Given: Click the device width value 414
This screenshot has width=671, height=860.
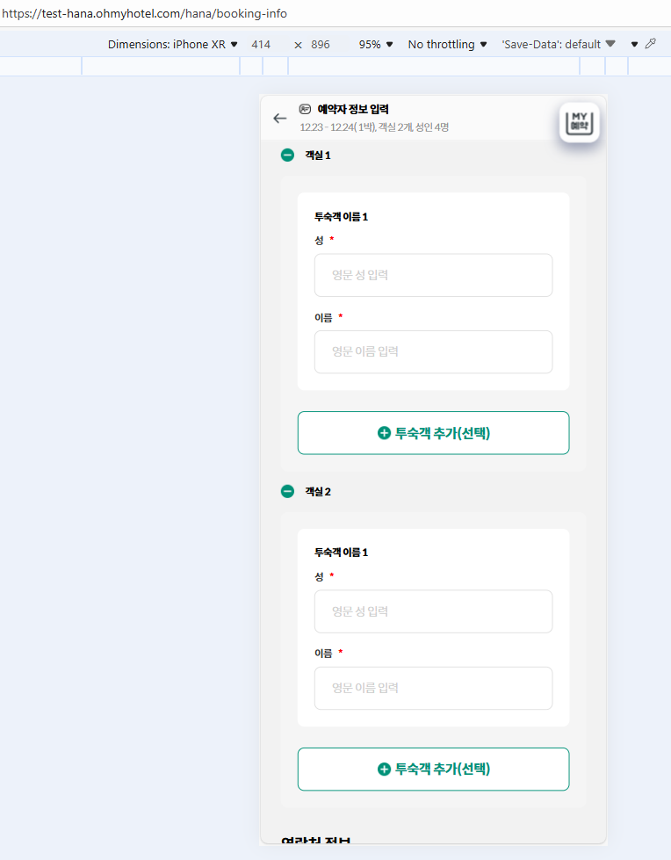Looking at the screenshot, I should (261, 45).
